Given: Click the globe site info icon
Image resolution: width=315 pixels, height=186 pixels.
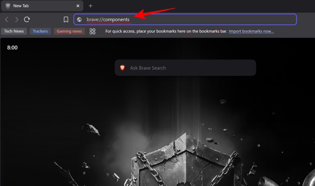Looking at the screenshot, I should 79,20.
